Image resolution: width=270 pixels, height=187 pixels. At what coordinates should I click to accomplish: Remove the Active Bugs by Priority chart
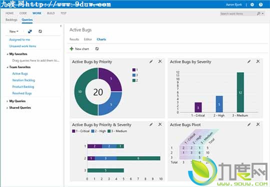[x=160, y=62]
